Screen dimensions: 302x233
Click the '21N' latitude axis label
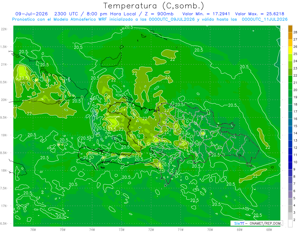(4, 64)
